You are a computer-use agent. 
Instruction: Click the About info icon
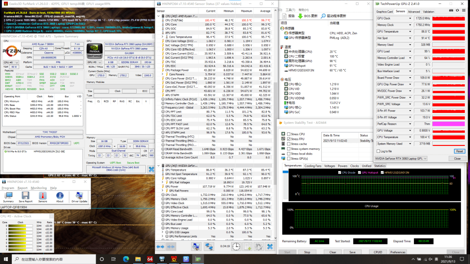tap(60, 197)
